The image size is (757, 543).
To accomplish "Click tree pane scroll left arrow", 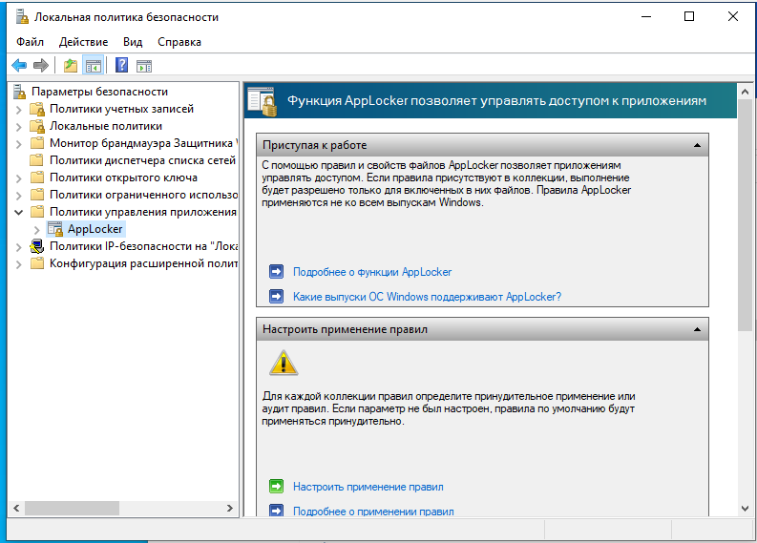I will 16,509.
